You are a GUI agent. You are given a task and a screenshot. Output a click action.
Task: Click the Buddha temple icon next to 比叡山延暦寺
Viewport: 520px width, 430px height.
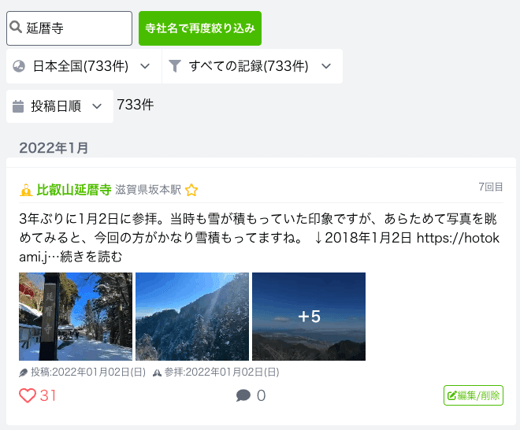[26, 191]
